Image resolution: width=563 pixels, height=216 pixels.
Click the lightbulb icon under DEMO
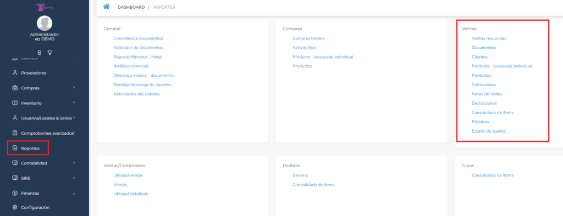[x=49, y=52]
